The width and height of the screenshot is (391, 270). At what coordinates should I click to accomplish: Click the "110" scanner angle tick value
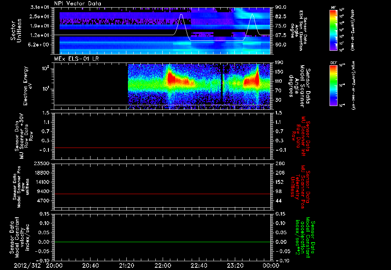coord(279,81)
